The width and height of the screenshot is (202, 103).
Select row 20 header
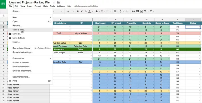pos(3,85)
